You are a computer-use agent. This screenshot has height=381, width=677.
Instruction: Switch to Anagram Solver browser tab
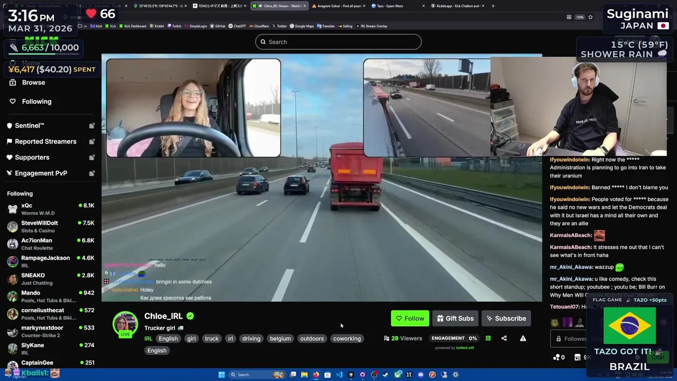(x=338, y=6)
